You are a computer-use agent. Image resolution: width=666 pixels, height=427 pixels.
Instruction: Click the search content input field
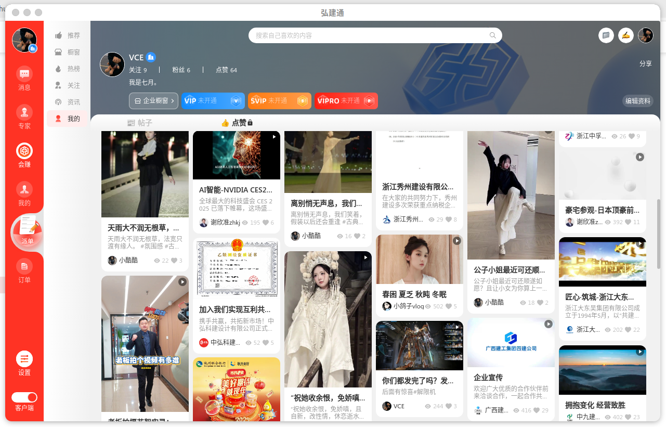click(x=369, y=35)
